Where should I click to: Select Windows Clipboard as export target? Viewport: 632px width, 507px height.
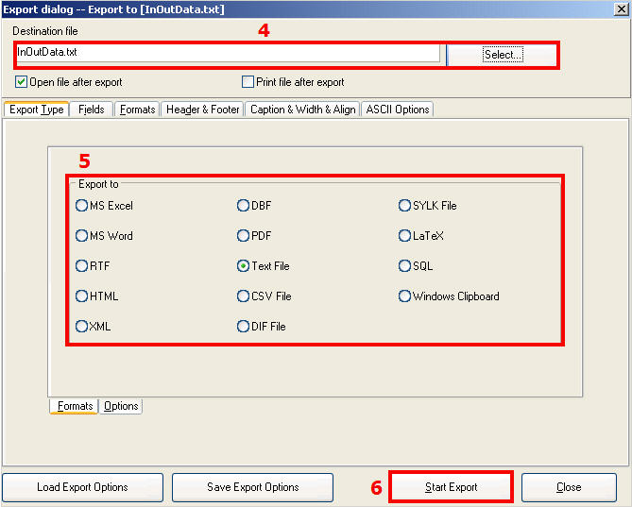405,296
